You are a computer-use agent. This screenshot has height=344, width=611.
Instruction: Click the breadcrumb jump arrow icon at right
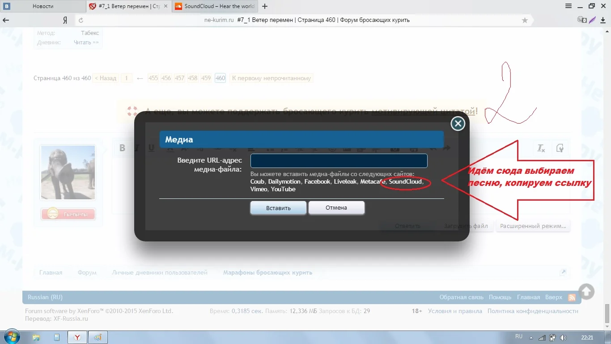(563, 272)
